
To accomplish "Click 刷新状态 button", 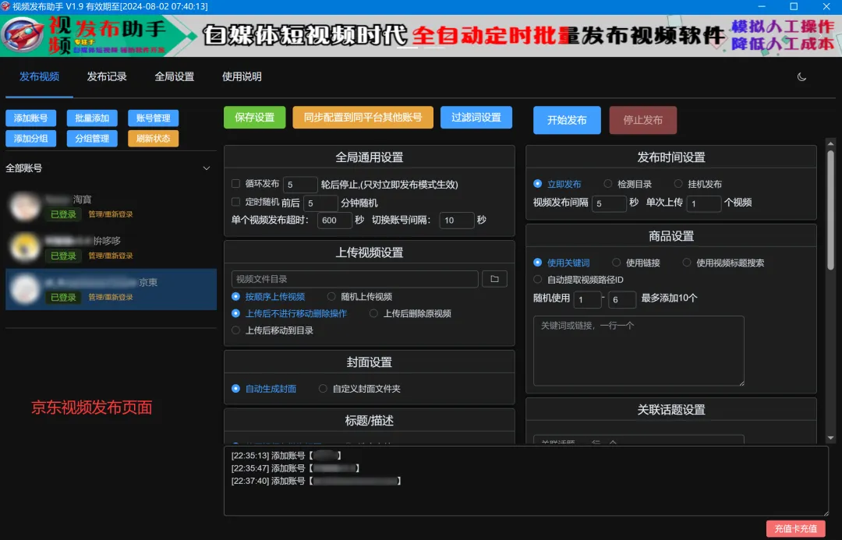I will 153,139.
